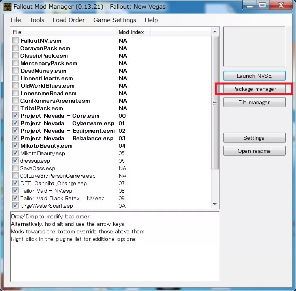Uncheck Project Nevada - Cyberware.esp

click(15, 123)
